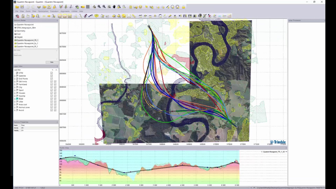Select the Quantm-Novapoint_Rf_1 scenario
Screen dimensions: 336x189
tap(27, 46)
